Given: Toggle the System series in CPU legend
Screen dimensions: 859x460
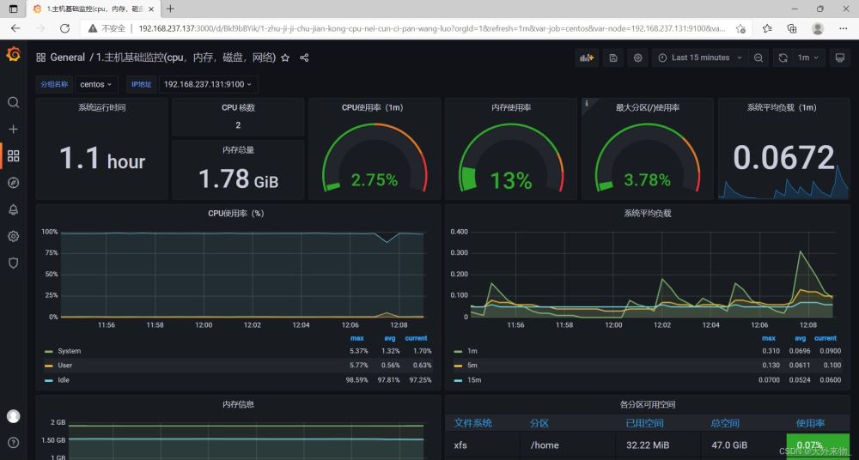Looking at the screenshot, I should (x=69, y=351).
